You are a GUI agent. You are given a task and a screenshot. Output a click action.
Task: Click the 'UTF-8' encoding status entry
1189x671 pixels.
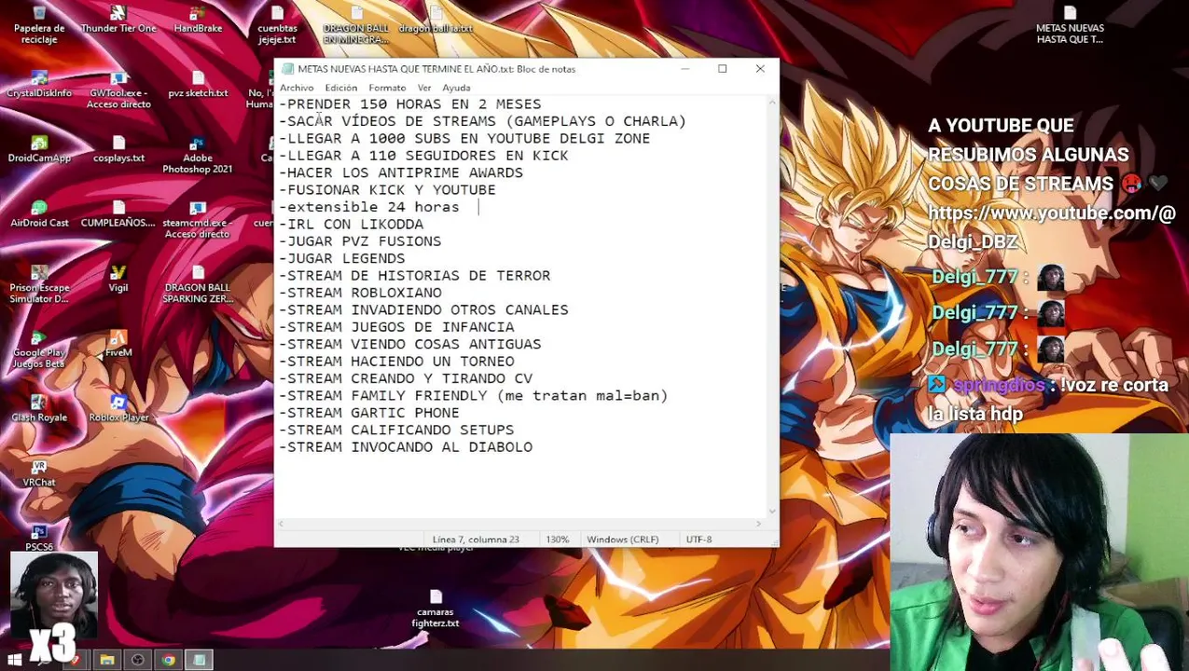pos(698,540)
